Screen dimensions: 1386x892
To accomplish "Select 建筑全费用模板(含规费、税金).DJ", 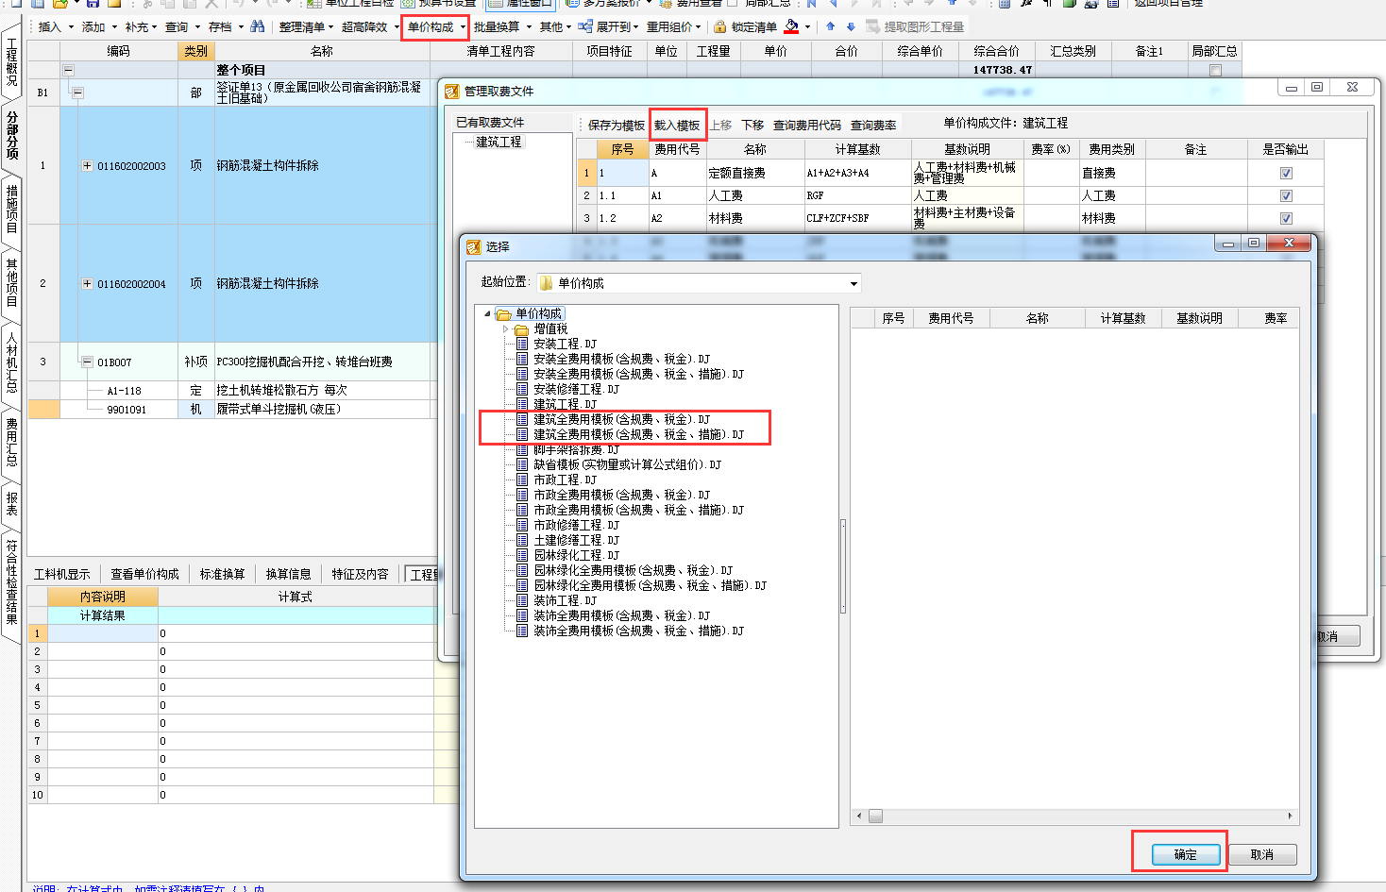I will (621, 419).
